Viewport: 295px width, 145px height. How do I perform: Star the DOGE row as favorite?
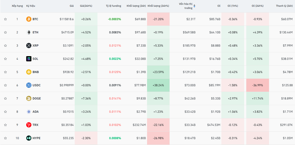(x=5, y=99)
